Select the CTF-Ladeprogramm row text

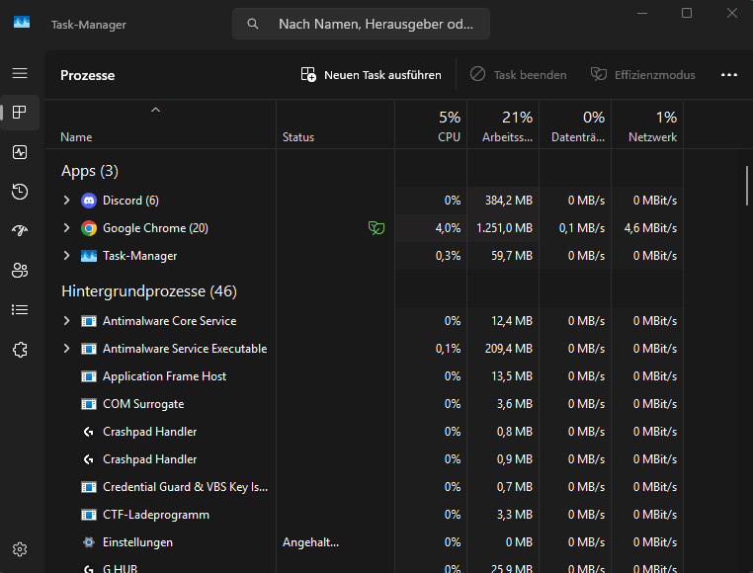click(x=156, y=515)
